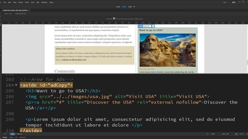Close the open HTML document tab
Screen dimensions: 248x139
pyautogui.click(x=29, y=10)
